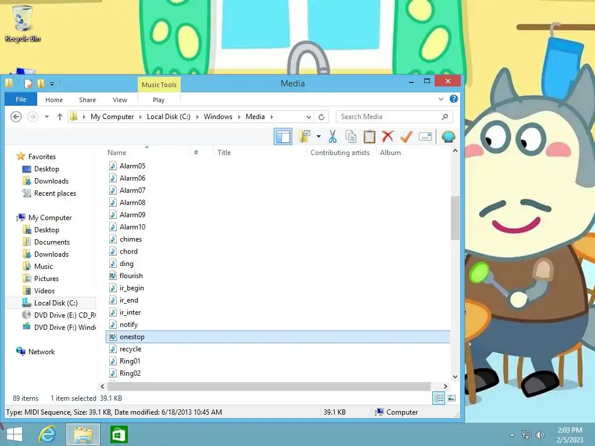The image size is (595, 446).
Task: Click the Copy icon in toolbar
Action: coord(350,136)
